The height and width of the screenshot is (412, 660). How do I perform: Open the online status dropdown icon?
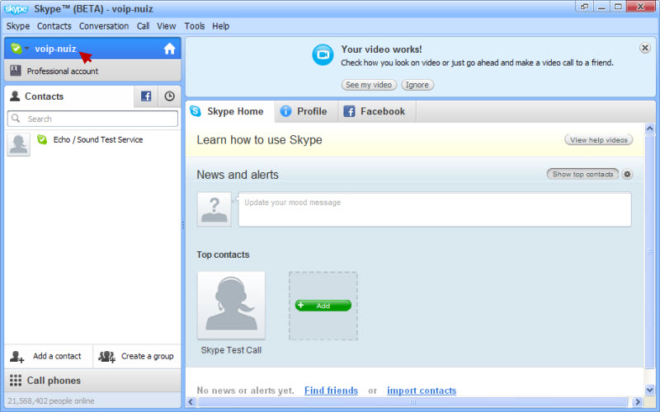coord(19,49)
